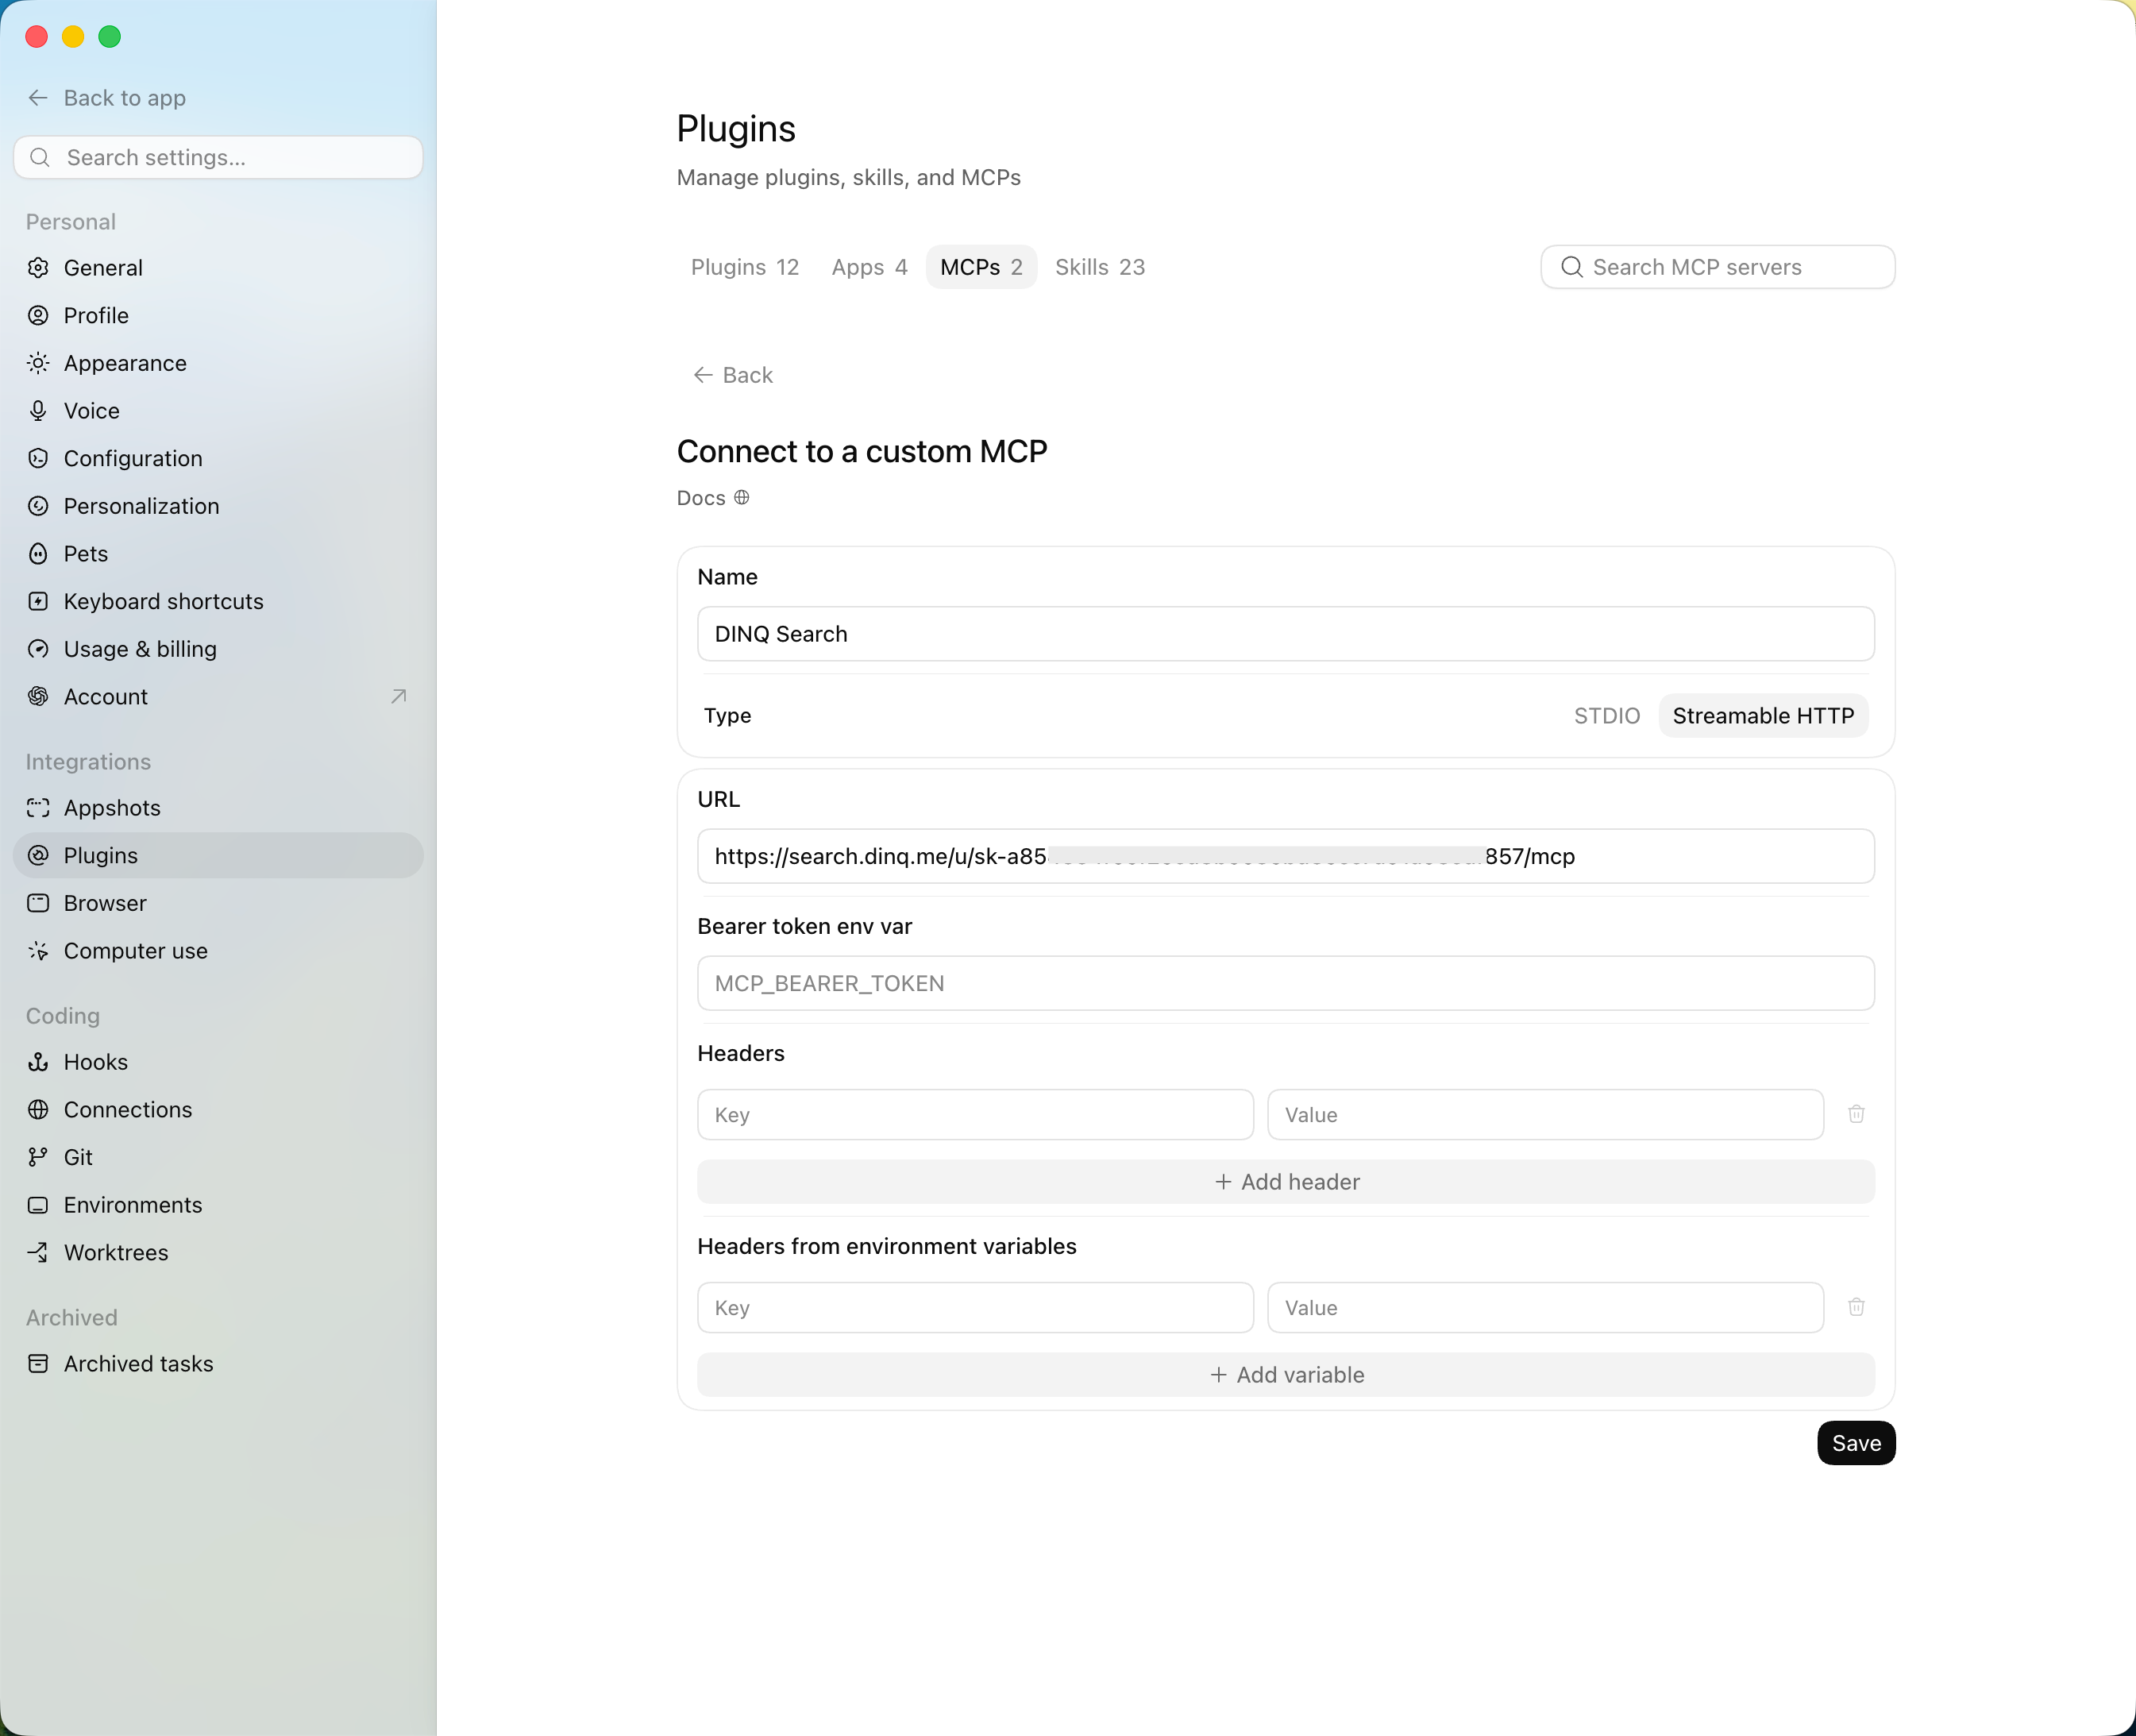This screenshot has height=1736, width=2136.
Task: Focus the Bearer token env var field
Action: pyautogui.click(x=1286, y=983)
